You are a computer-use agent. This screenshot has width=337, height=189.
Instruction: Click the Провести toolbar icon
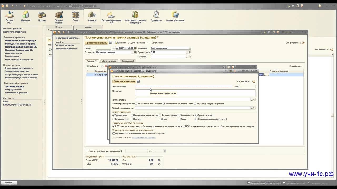[x=115, y=43]
